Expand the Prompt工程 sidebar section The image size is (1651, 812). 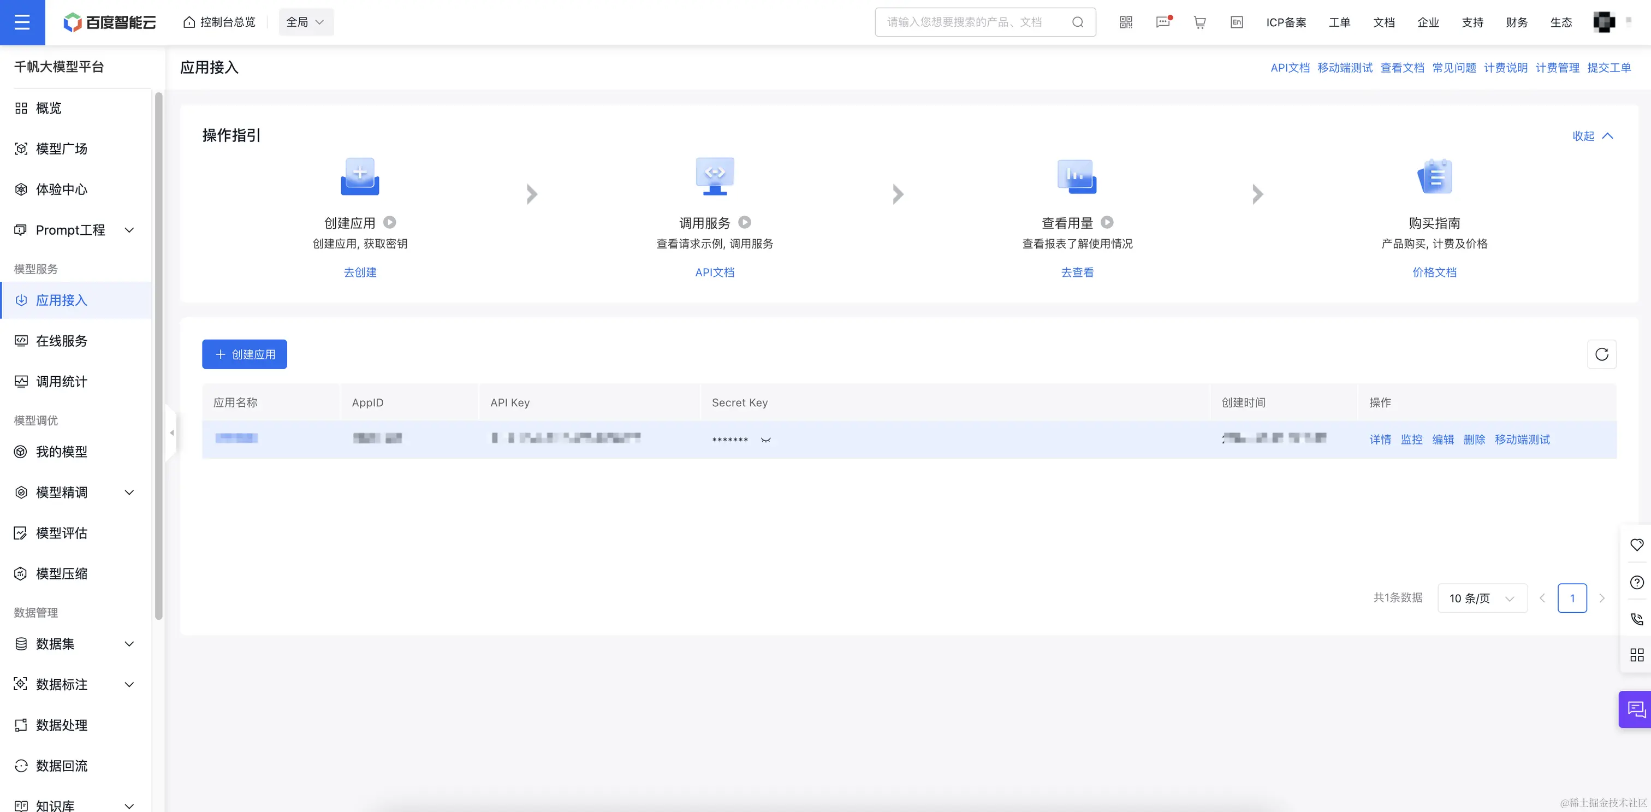[129, 230]
